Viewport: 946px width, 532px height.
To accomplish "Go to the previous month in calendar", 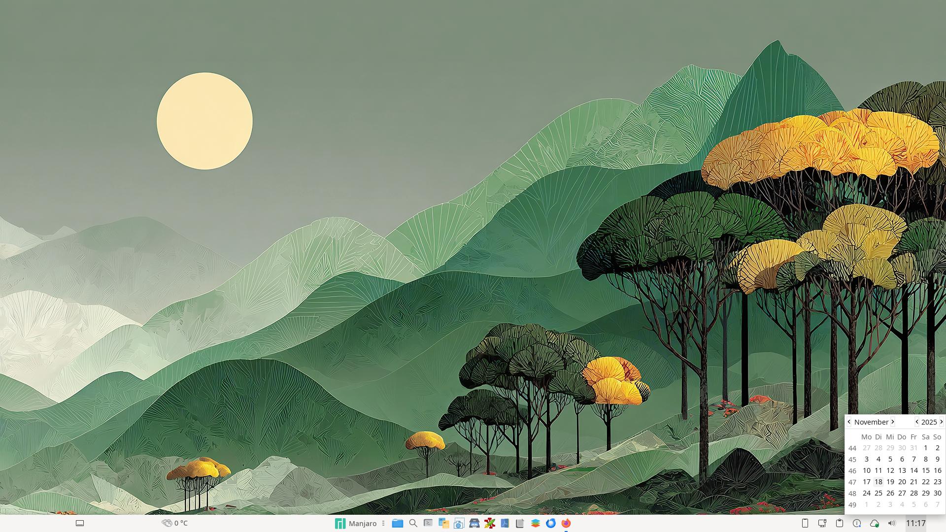I will pos(849,422).
